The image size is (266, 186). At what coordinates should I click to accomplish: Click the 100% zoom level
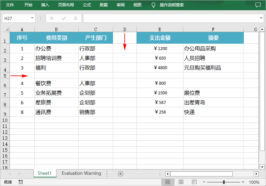pyautogui.click(x=254, y=182)
